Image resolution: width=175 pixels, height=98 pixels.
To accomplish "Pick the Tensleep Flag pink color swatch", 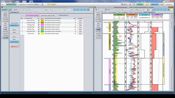I will tap(42, 25).
